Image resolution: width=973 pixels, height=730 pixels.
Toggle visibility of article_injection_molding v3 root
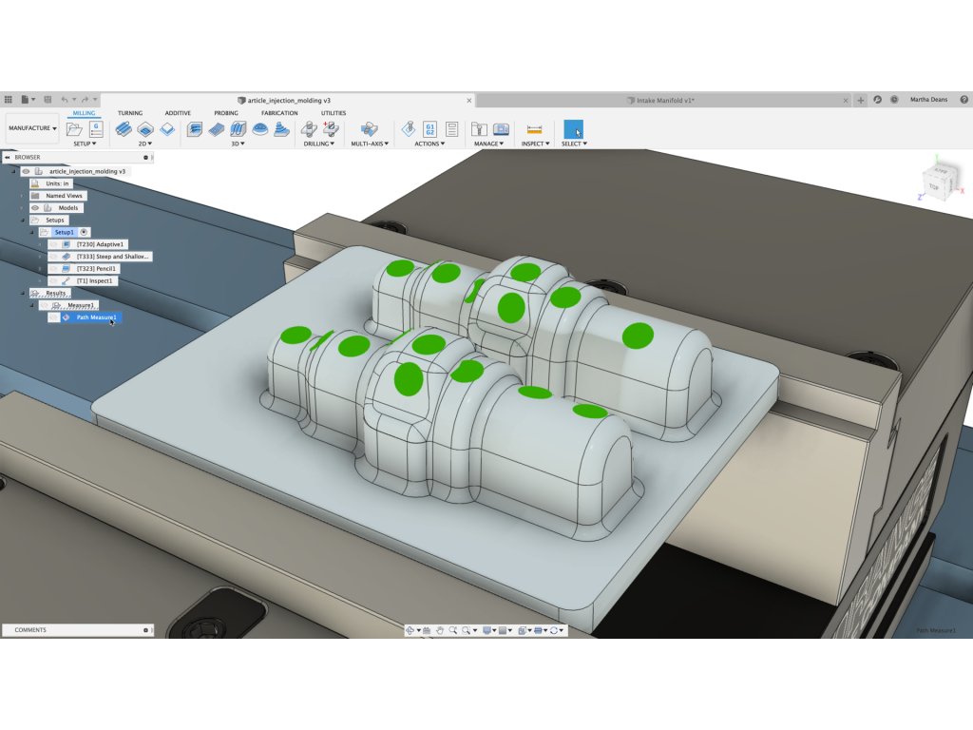click(26, 171)
